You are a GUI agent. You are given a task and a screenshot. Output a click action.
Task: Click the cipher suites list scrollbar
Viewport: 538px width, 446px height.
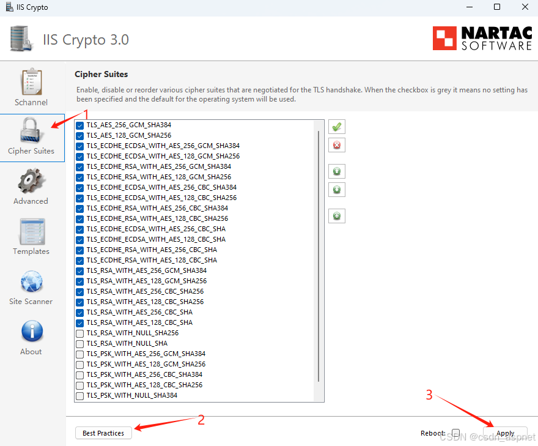(319, 256)
